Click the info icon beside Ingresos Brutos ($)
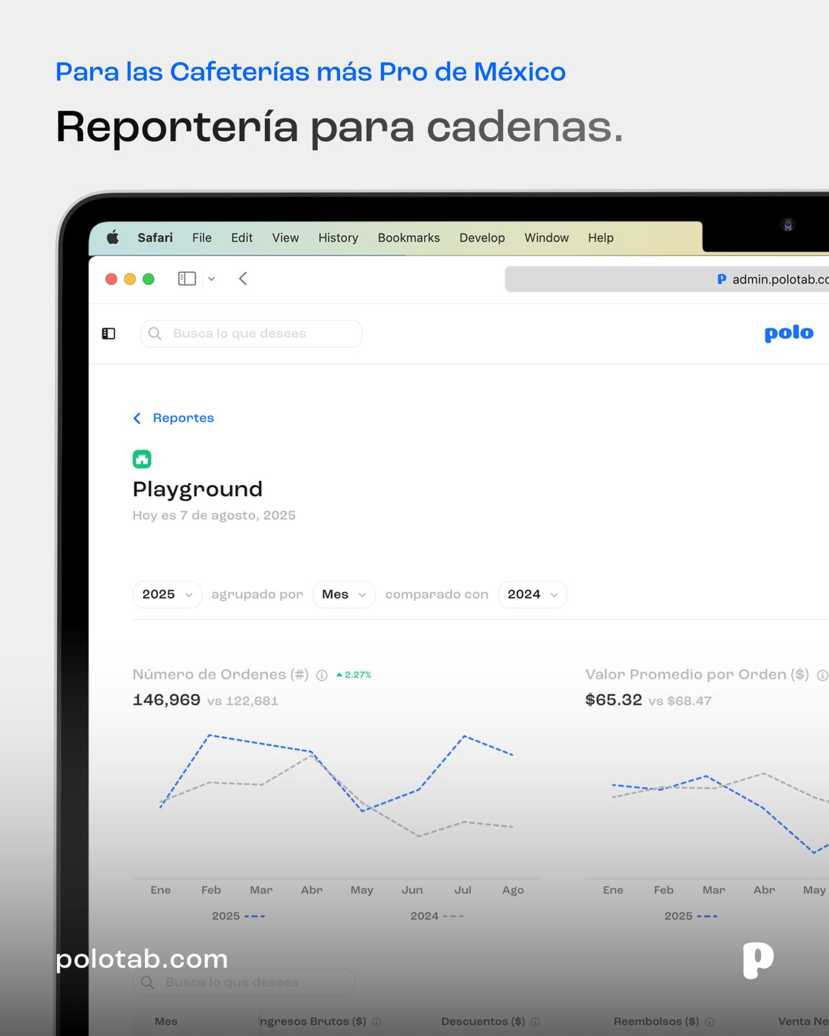 pyautogui.click(x=377, y=1022)
